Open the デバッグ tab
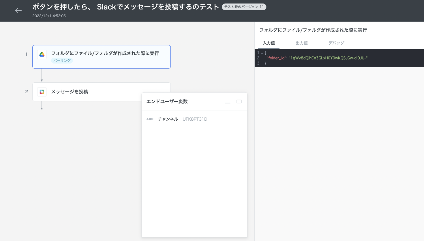 (336, 43)
